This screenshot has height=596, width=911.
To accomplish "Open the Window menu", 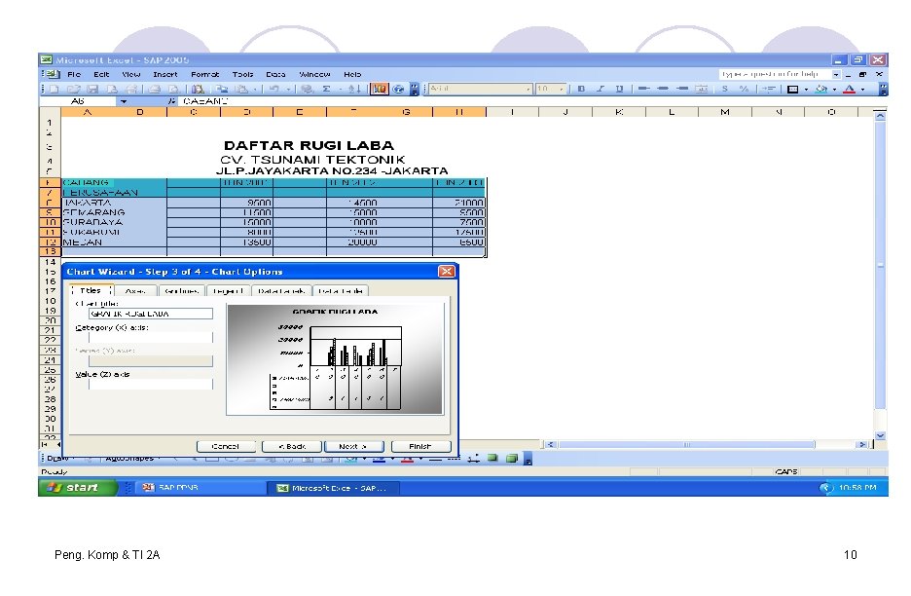I will (314, 74).
